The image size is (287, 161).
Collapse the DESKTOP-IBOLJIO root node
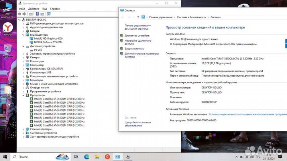click(x=20, y=20)
